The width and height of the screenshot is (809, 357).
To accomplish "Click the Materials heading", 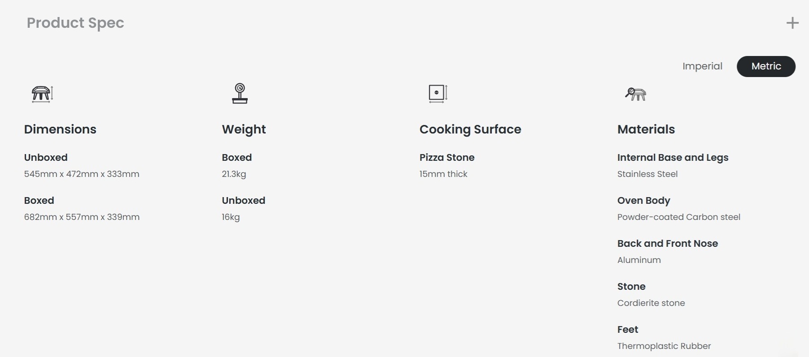I will (646, 129).
